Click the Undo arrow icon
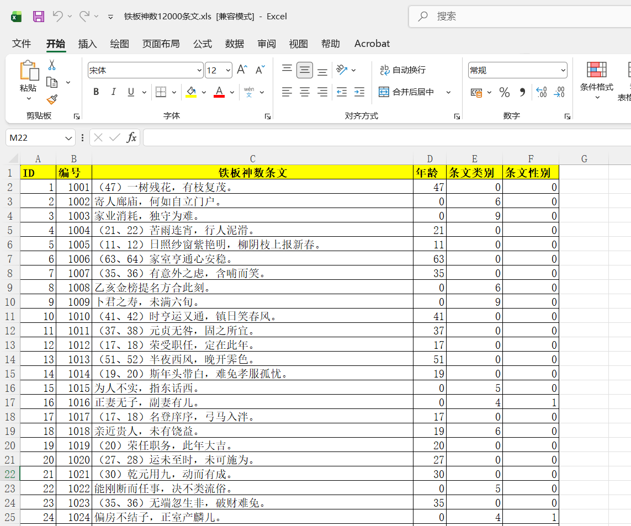 click(58, 16)
